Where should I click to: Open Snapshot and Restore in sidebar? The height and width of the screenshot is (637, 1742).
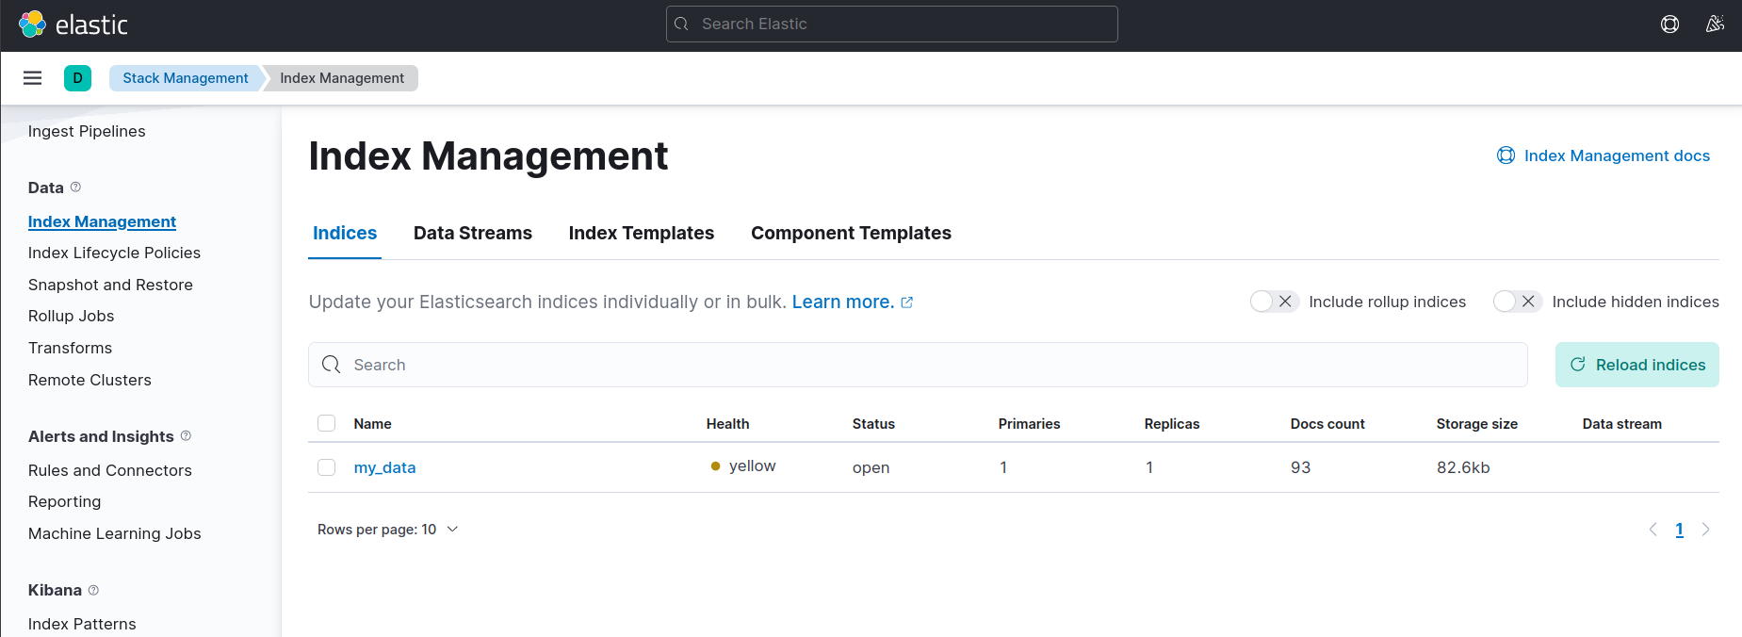110,285
